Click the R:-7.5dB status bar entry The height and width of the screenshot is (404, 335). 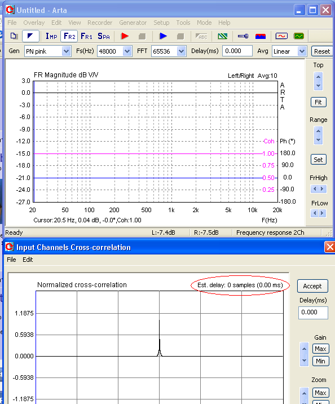pyautogui.click(x=206, y=232)
